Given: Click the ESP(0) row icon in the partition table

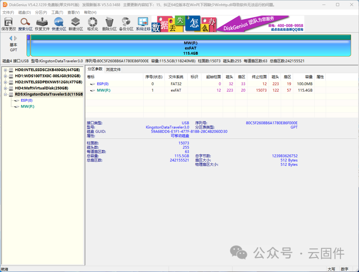Looking at the screenshot, I should click(92, 84).
